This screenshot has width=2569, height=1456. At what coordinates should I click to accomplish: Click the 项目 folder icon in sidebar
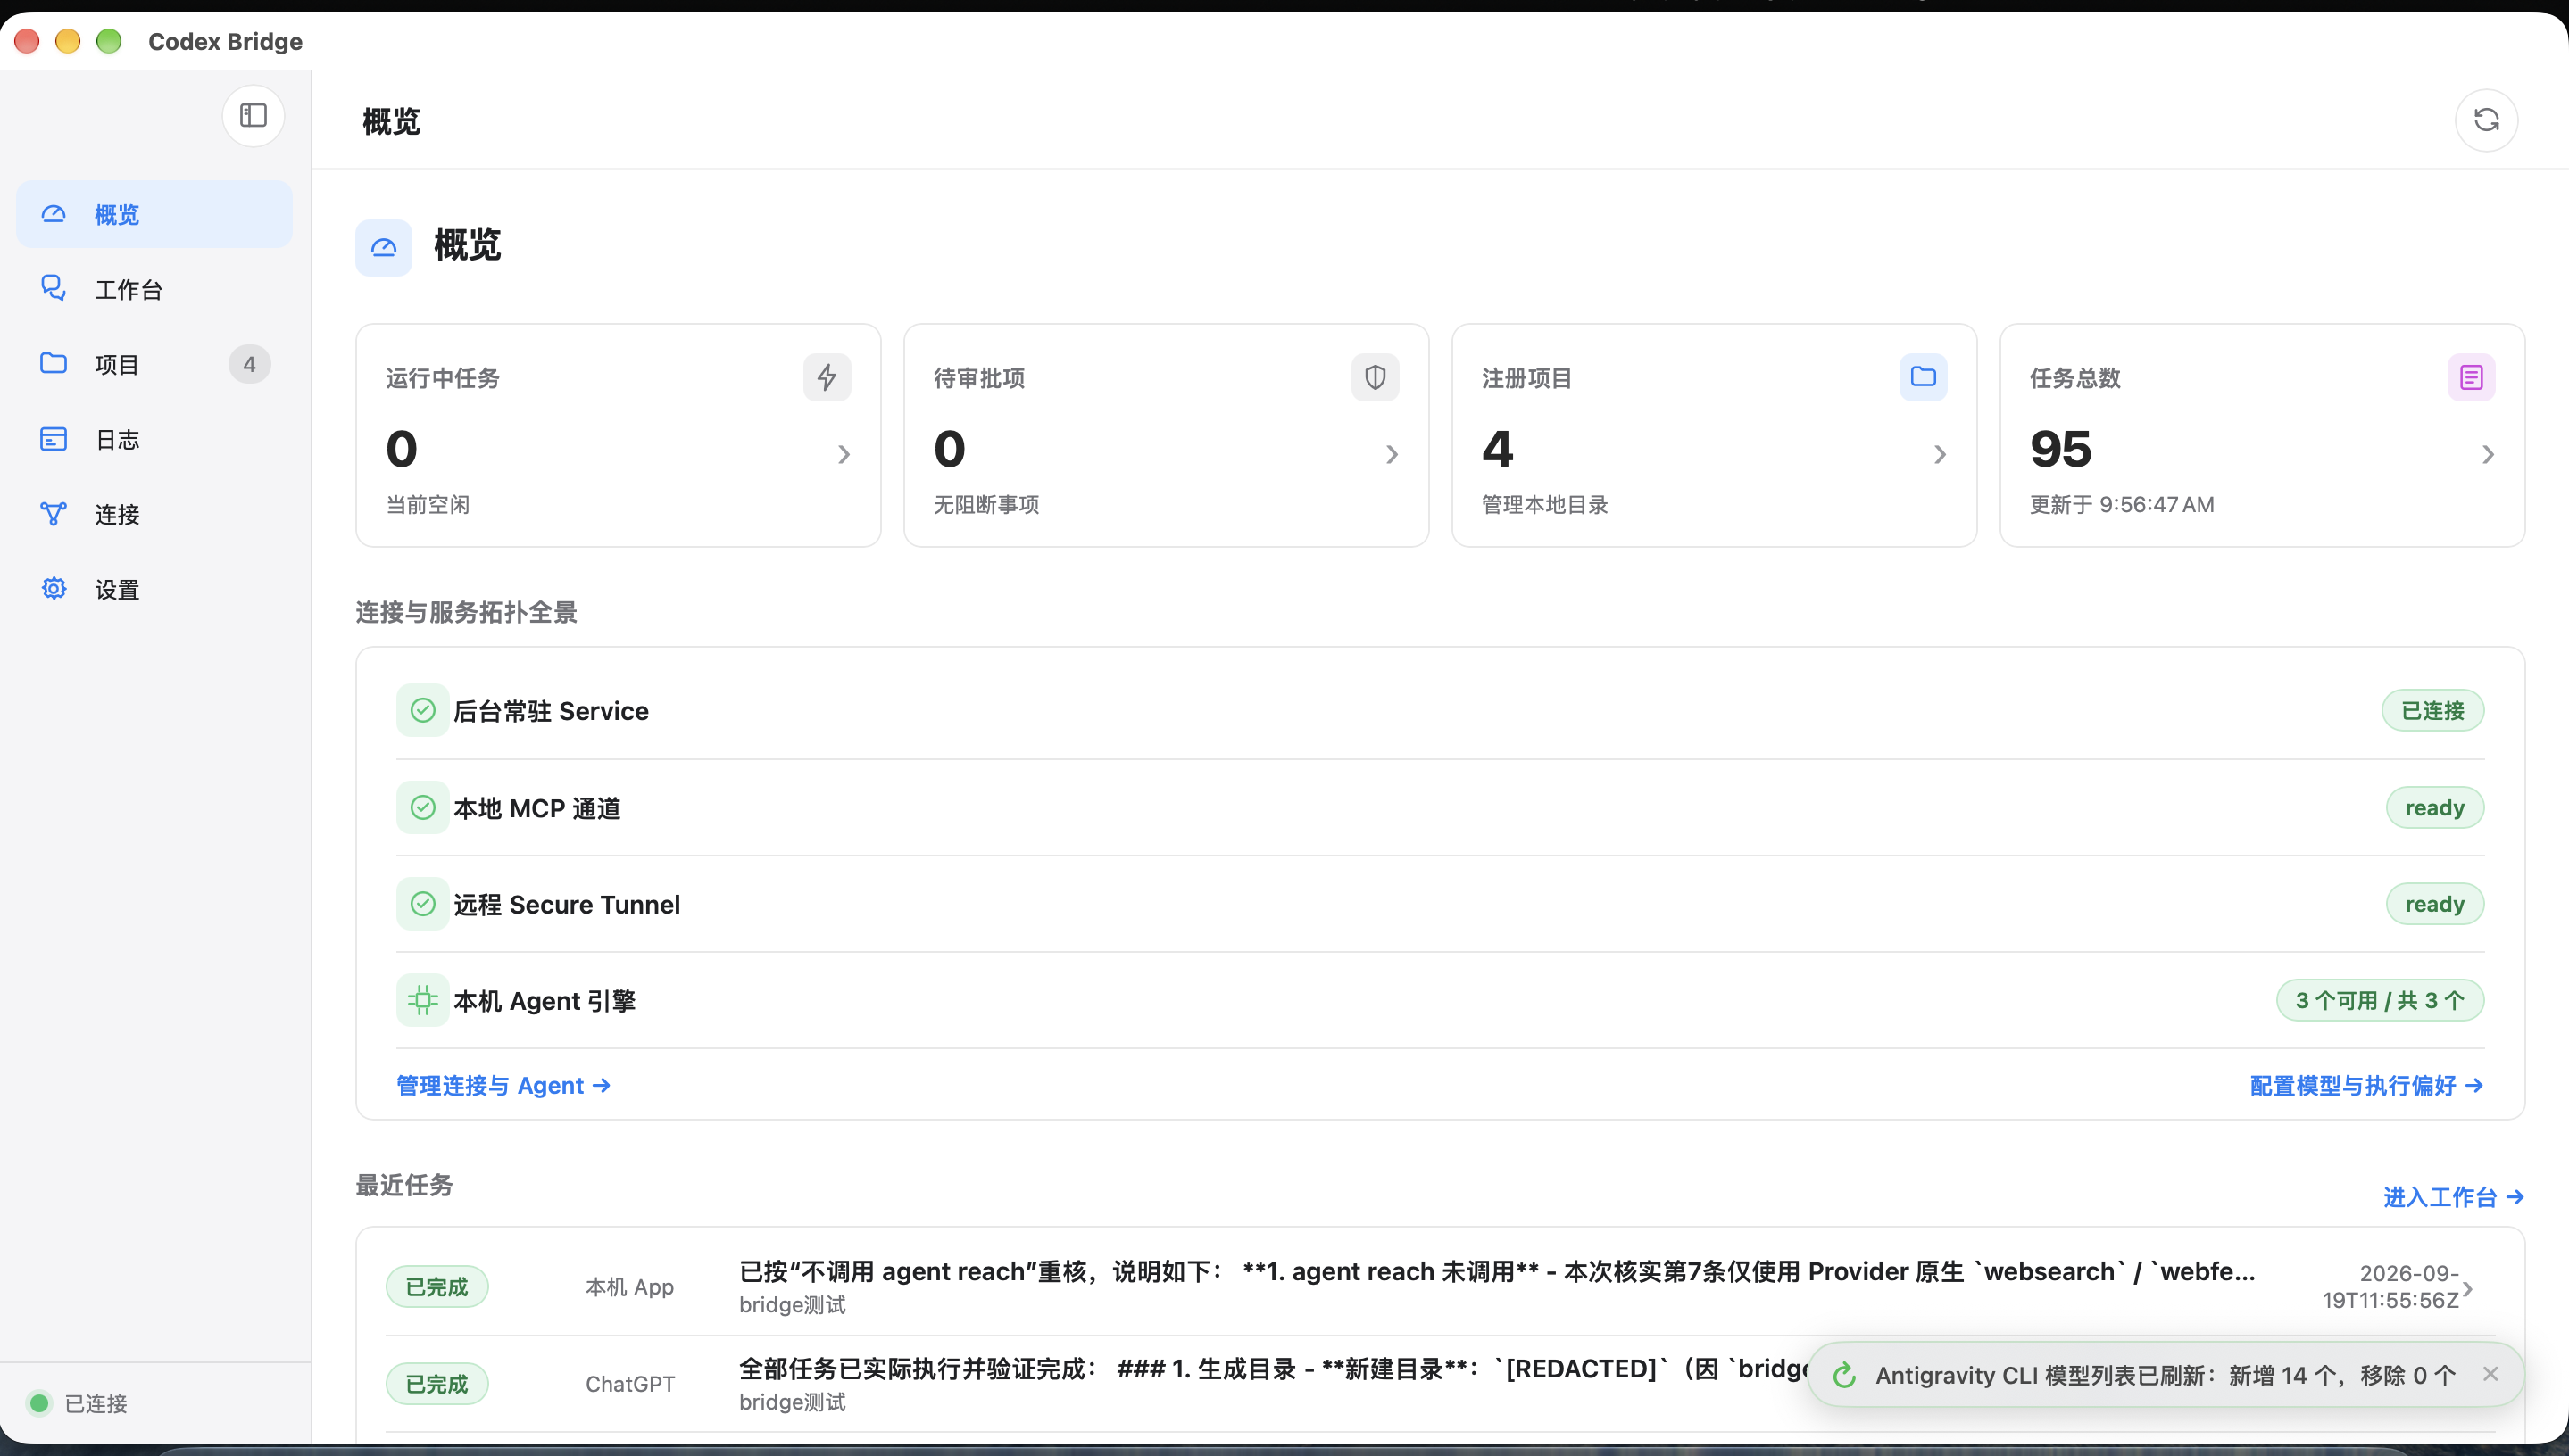[x=53, y=363]
